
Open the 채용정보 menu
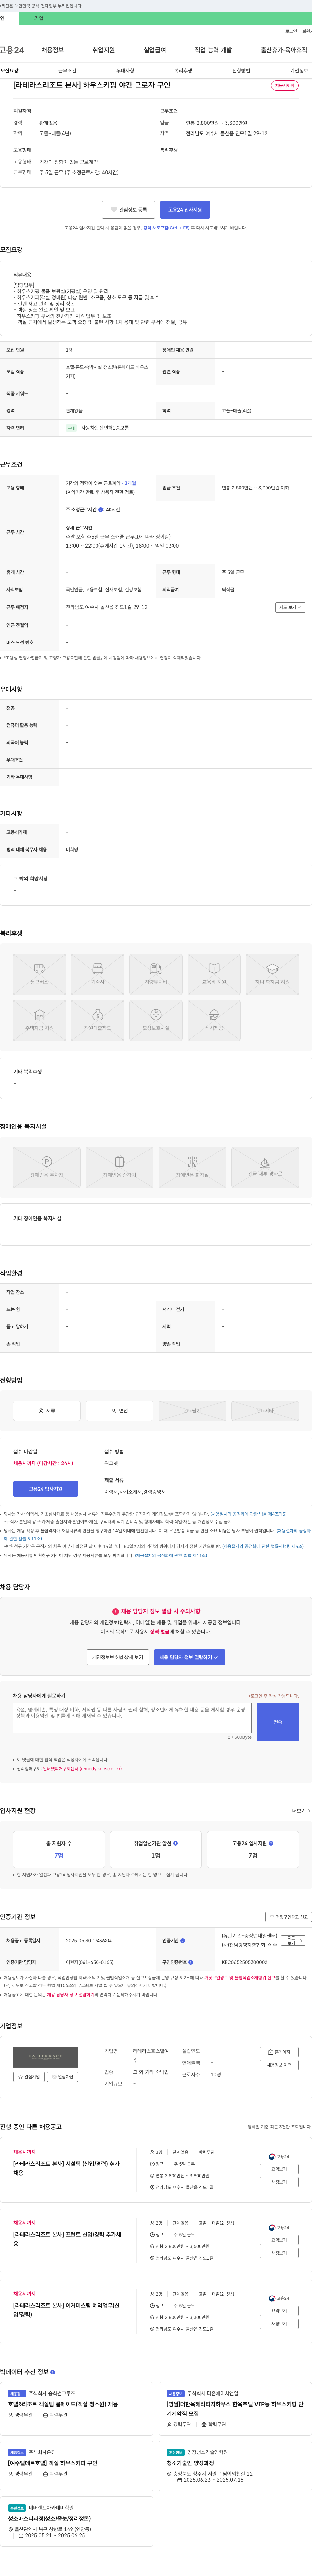coord(52,50)
